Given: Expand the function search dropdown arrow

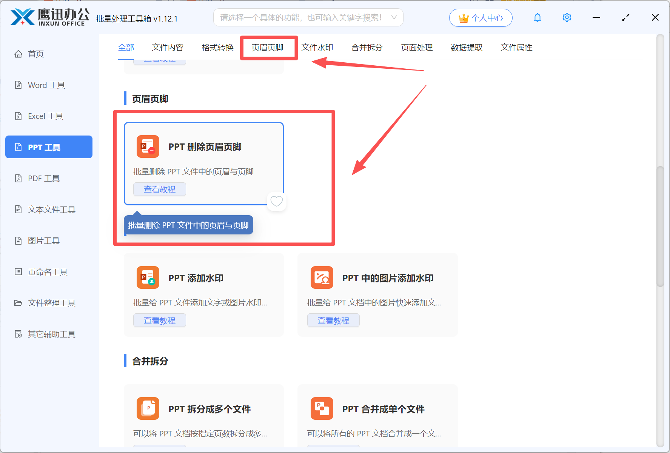Looking at the screenshot, I should [x=394, y=18].
